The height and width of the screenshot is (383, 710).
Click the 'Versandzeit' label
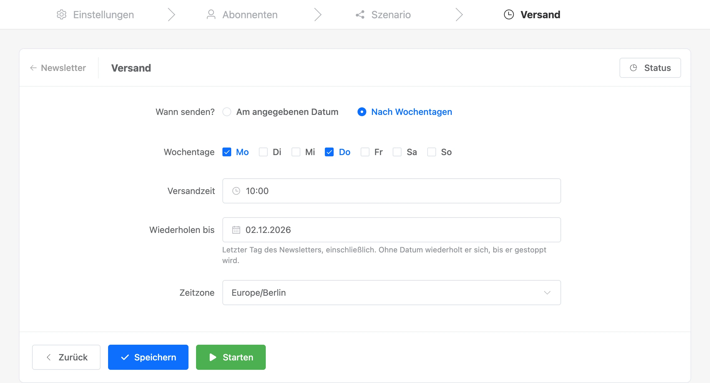(x=191, y=191)
